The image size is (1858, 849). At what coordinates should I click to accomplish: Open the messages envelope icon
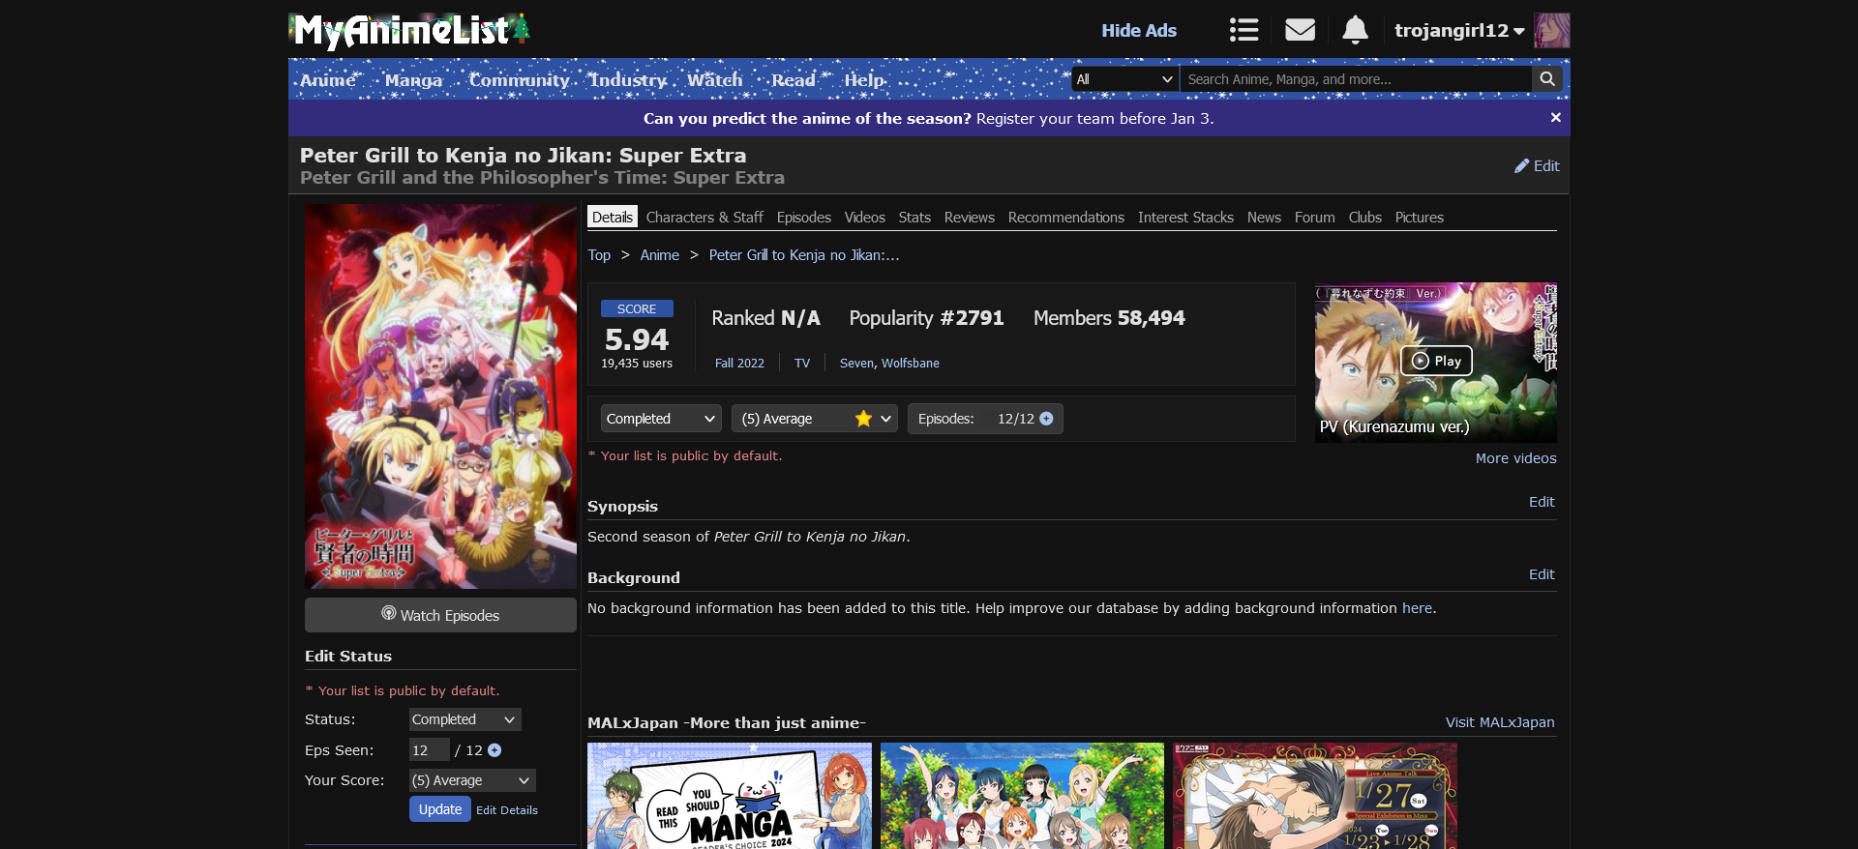pos(1300,30)
